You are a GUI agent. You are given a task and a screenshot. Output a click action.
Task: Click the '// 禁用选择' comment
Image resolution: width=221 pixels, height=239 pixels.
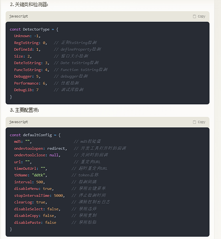pos(84,209)
